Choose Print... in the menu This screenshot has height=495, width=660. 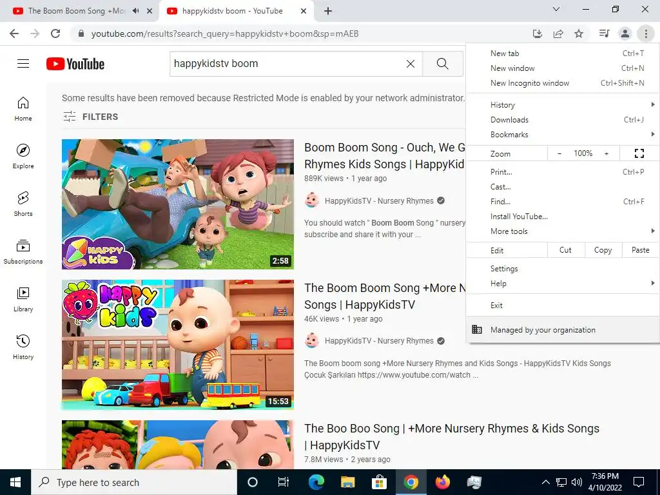(x=563, y=171)
